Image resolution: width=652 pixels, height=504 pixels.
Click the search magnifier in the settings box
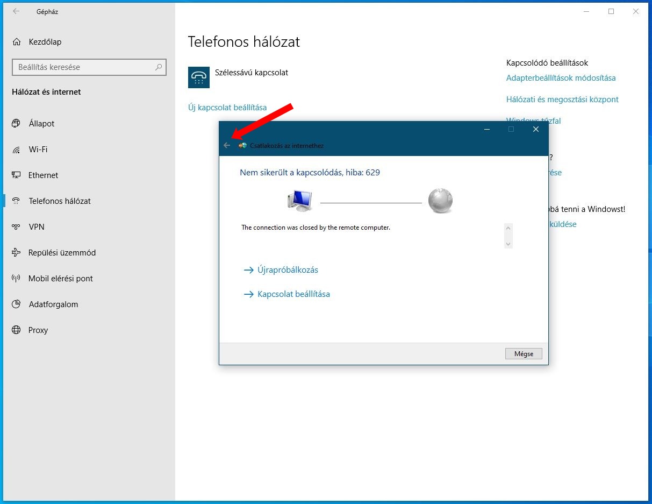tap(159, 67)
